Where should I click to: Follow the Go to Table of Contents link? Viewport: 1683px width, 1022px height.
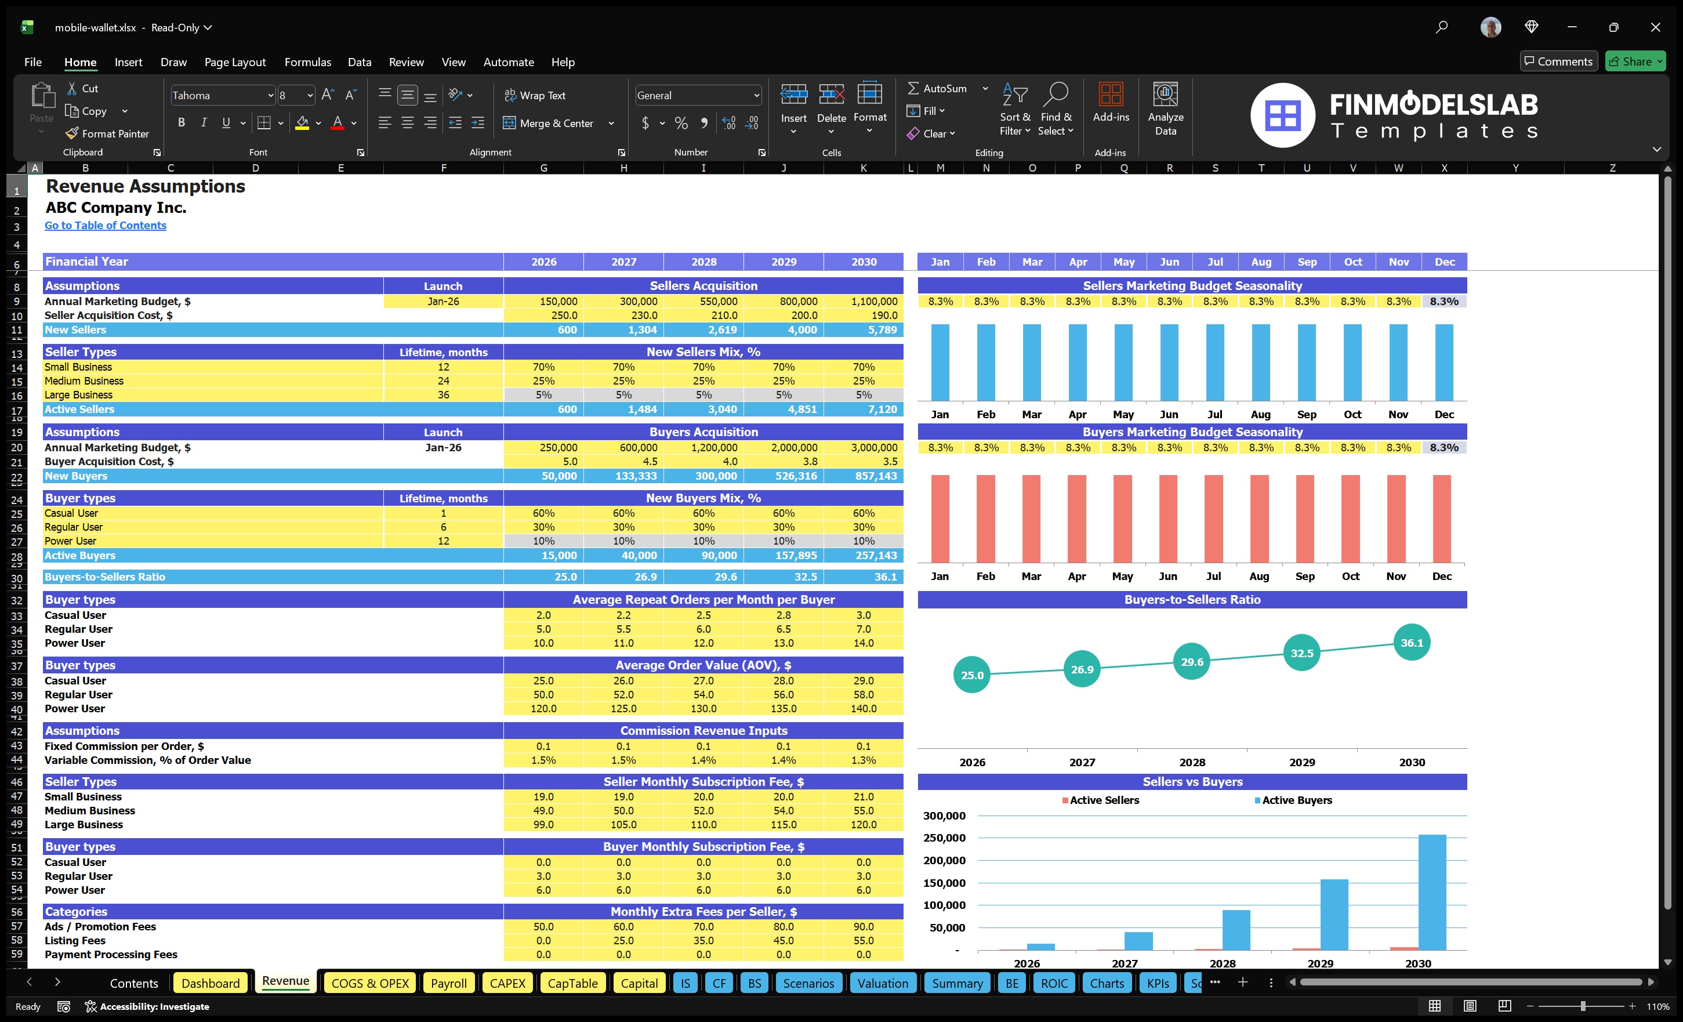click(x=105, y=224)
